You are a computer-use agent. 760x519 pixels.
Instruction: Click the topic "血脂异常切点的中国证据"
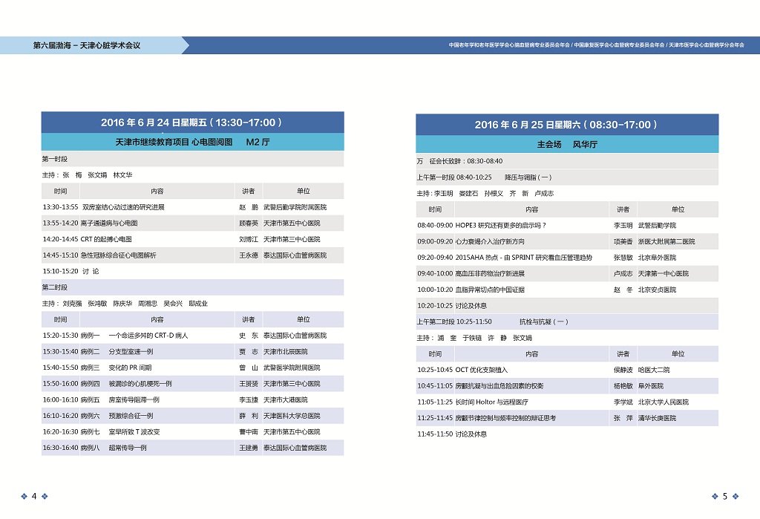click(490, 290)
